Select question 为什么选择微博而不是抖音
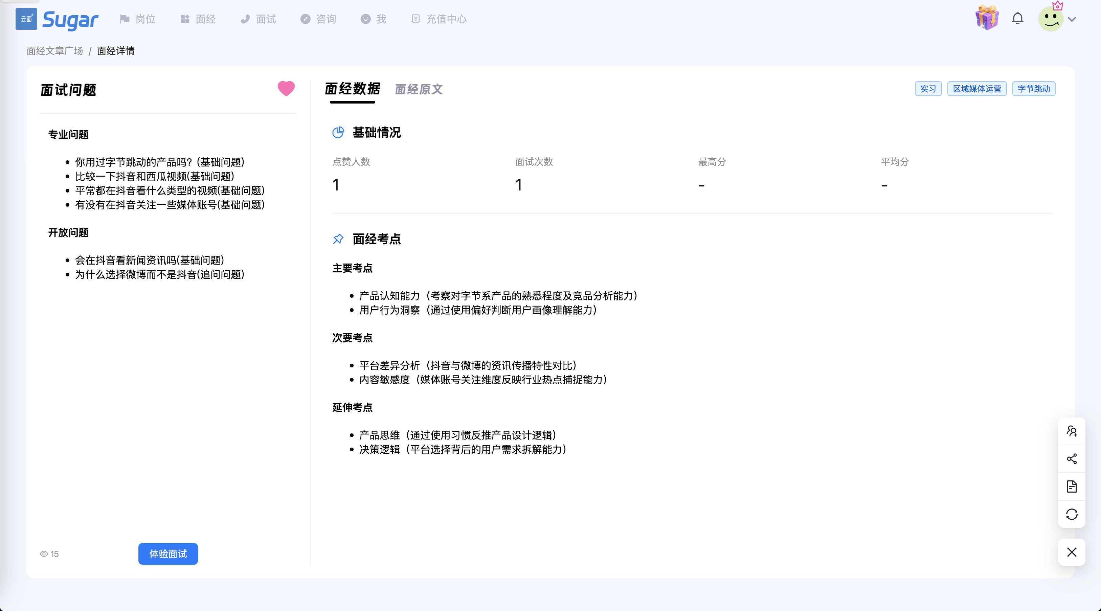1101x611 pixels. click(x=160, y=274)
